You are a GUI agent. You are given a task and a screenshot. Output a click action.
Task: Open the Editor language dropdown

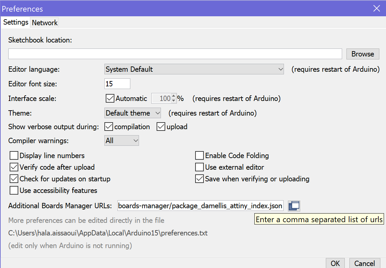point(194,69)
